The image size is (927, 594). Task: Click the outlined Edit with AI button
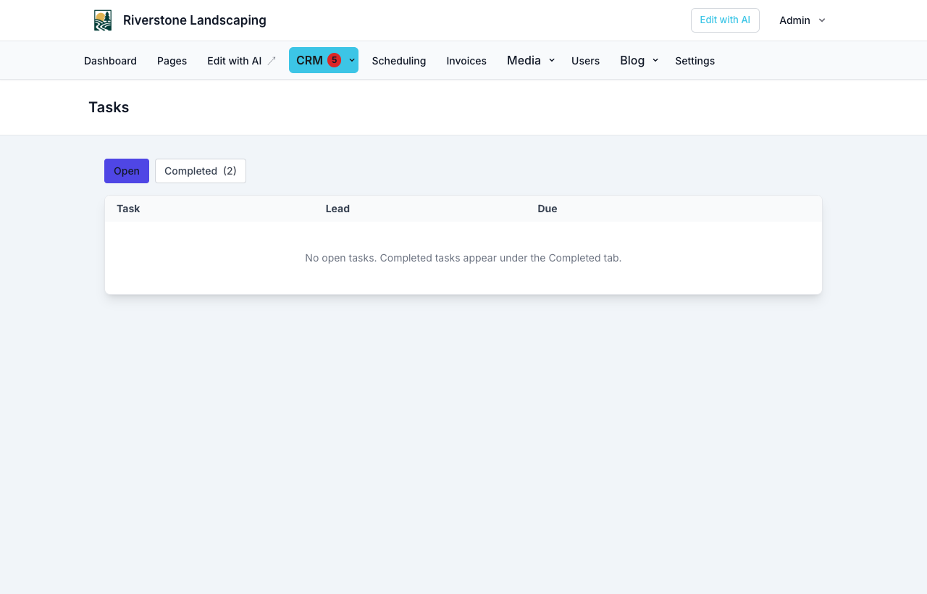(x=725, y=20)
